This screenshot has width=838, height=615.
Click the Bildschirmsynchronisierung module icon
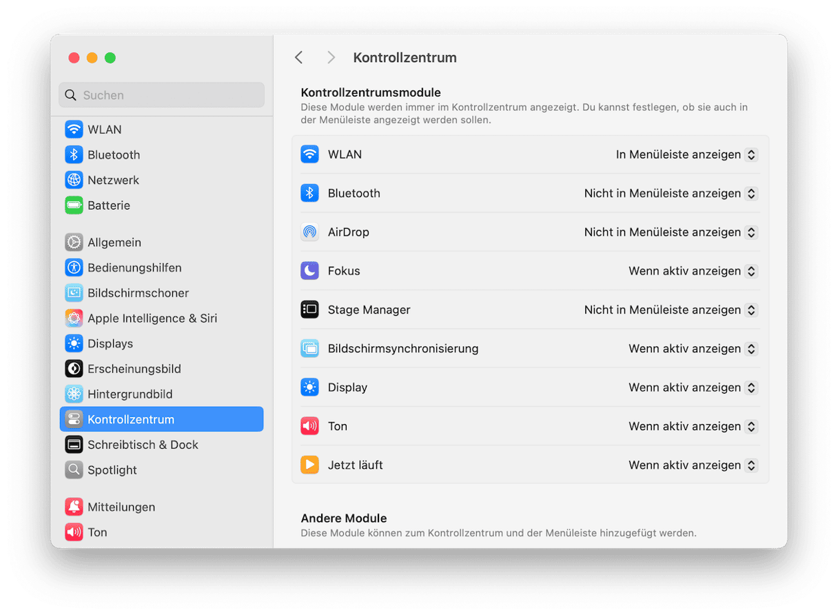(310, 349)
